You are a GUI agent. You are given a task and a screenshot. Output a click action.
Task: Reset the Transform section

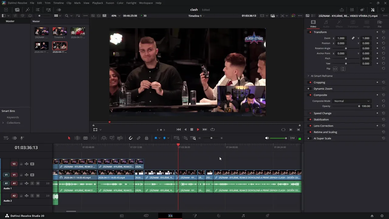point(384,32)
